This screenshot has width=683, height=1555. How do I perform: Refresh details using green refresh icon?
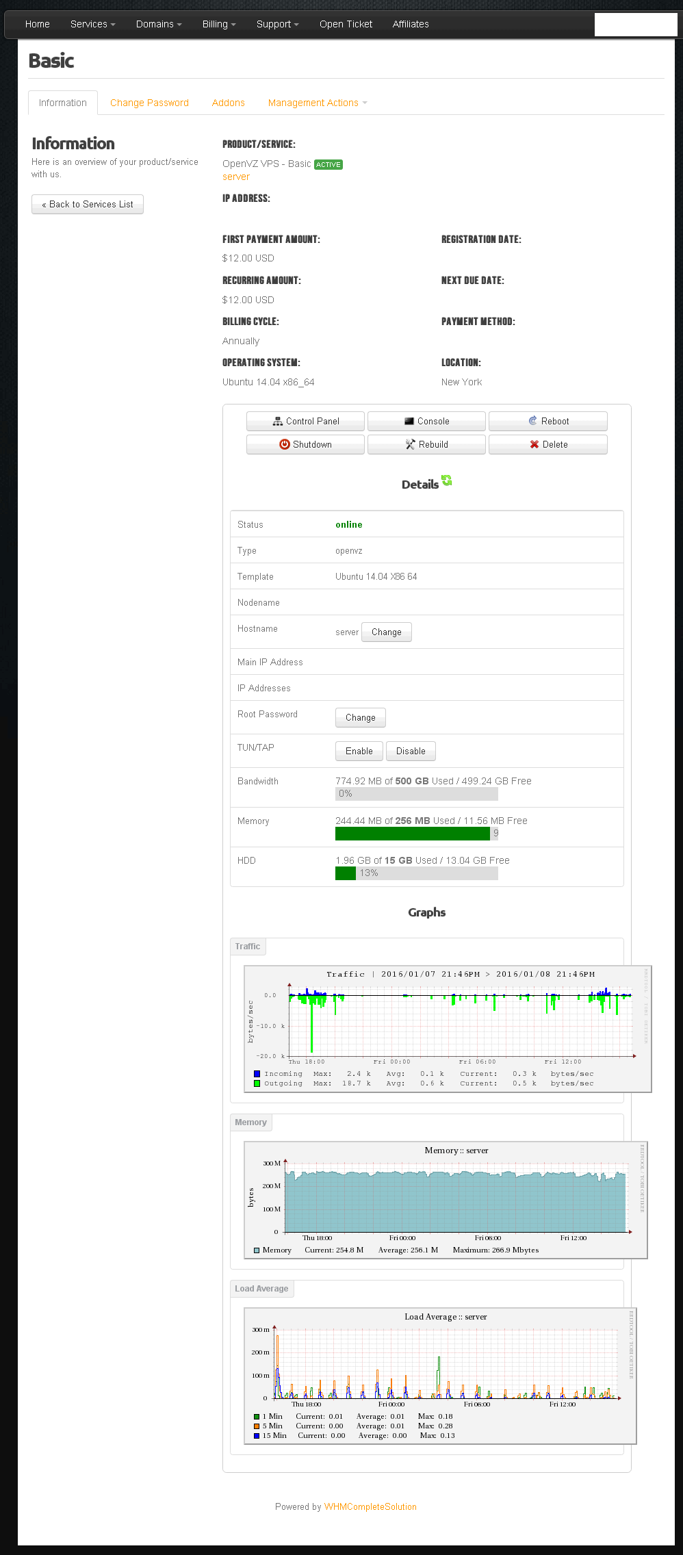point(447,481)
